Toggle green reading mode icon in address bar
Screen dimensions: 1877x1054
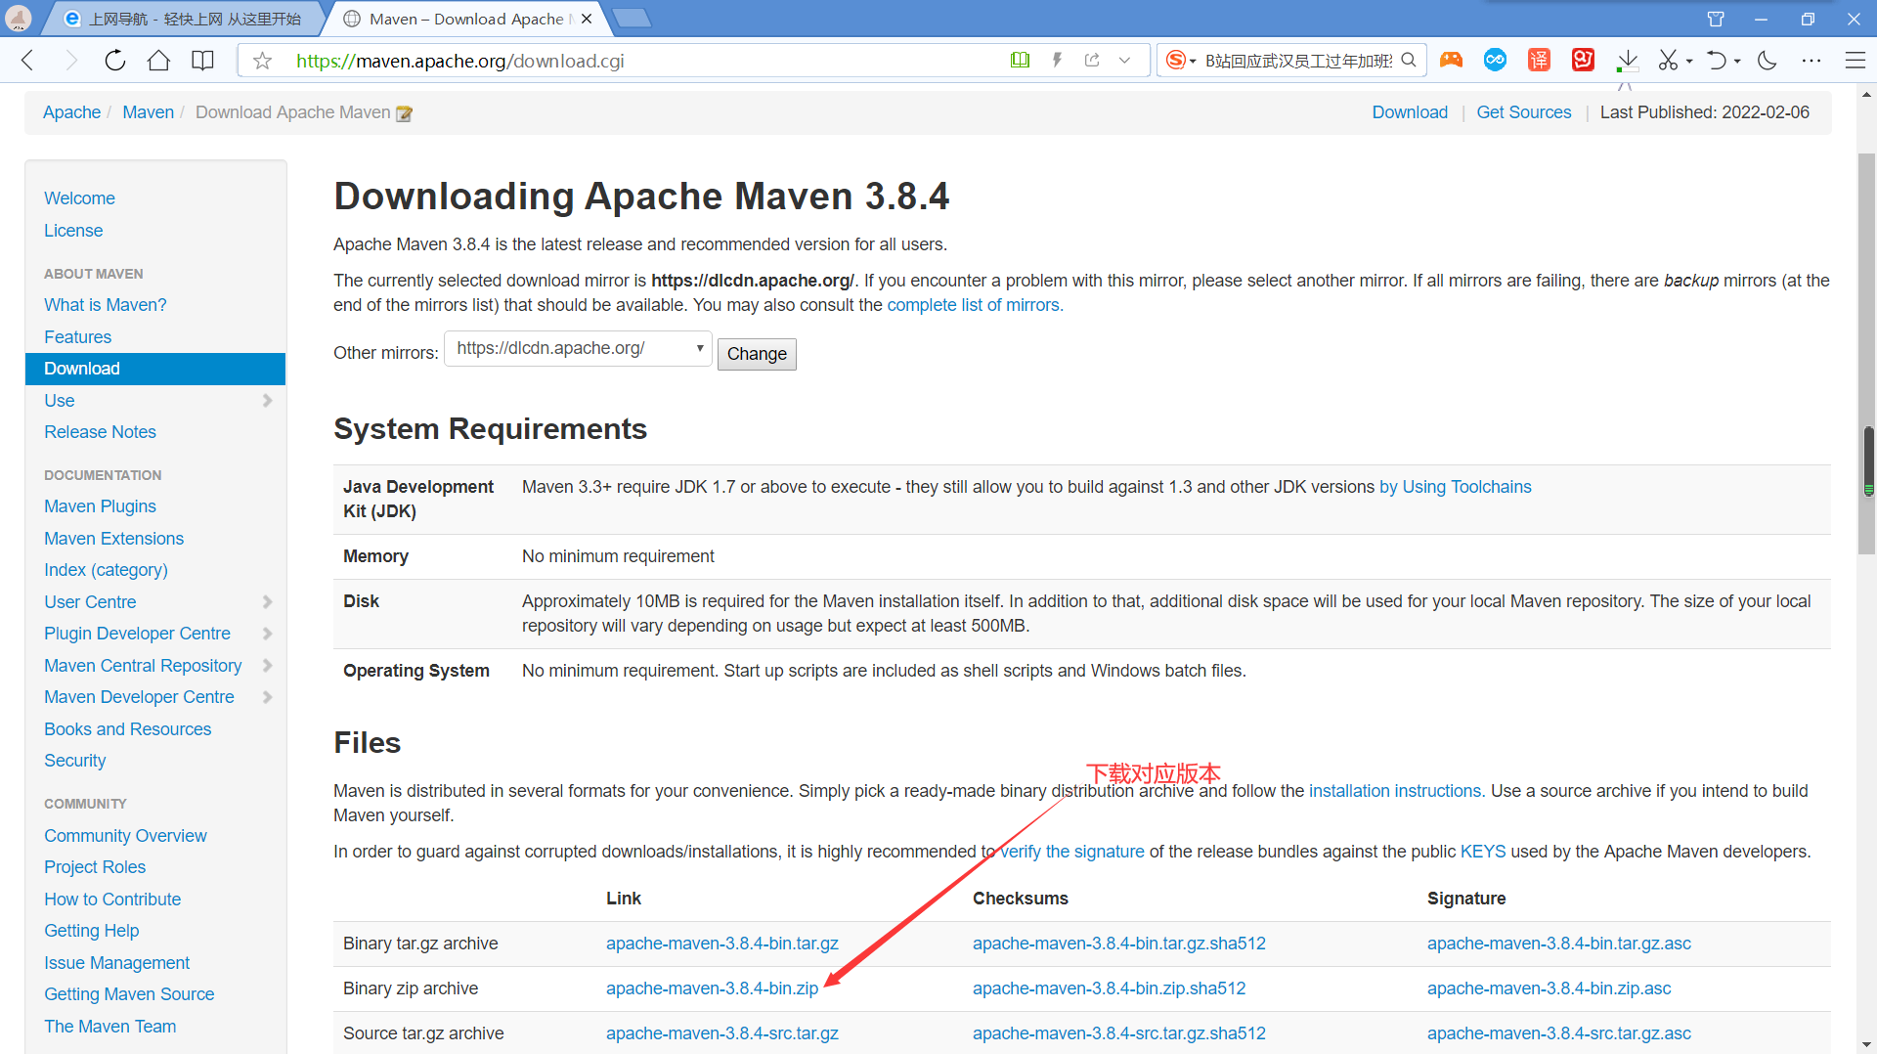point(1020,61)
